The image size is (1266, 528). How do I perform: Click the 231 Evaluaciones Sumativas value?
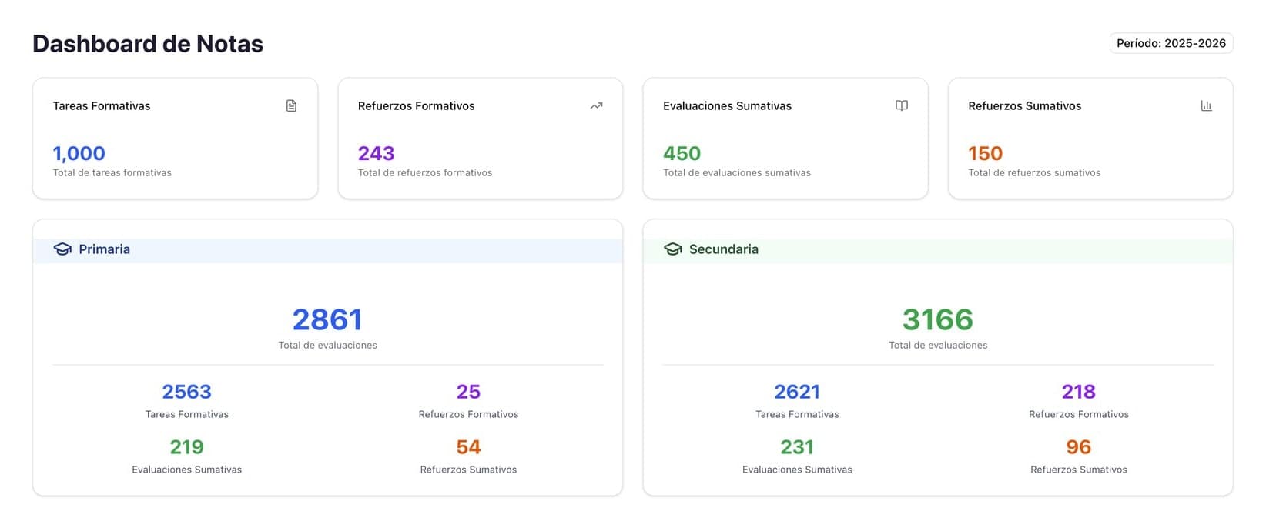tap(797, 447)
